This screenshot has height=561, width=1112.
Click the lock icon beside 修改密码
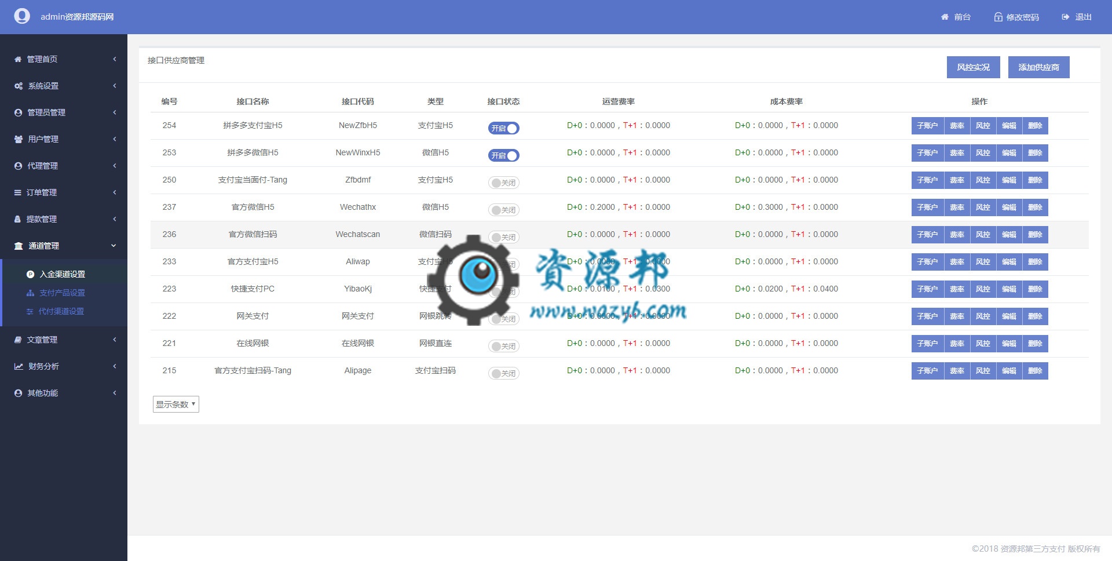click(x=998, y=17)
